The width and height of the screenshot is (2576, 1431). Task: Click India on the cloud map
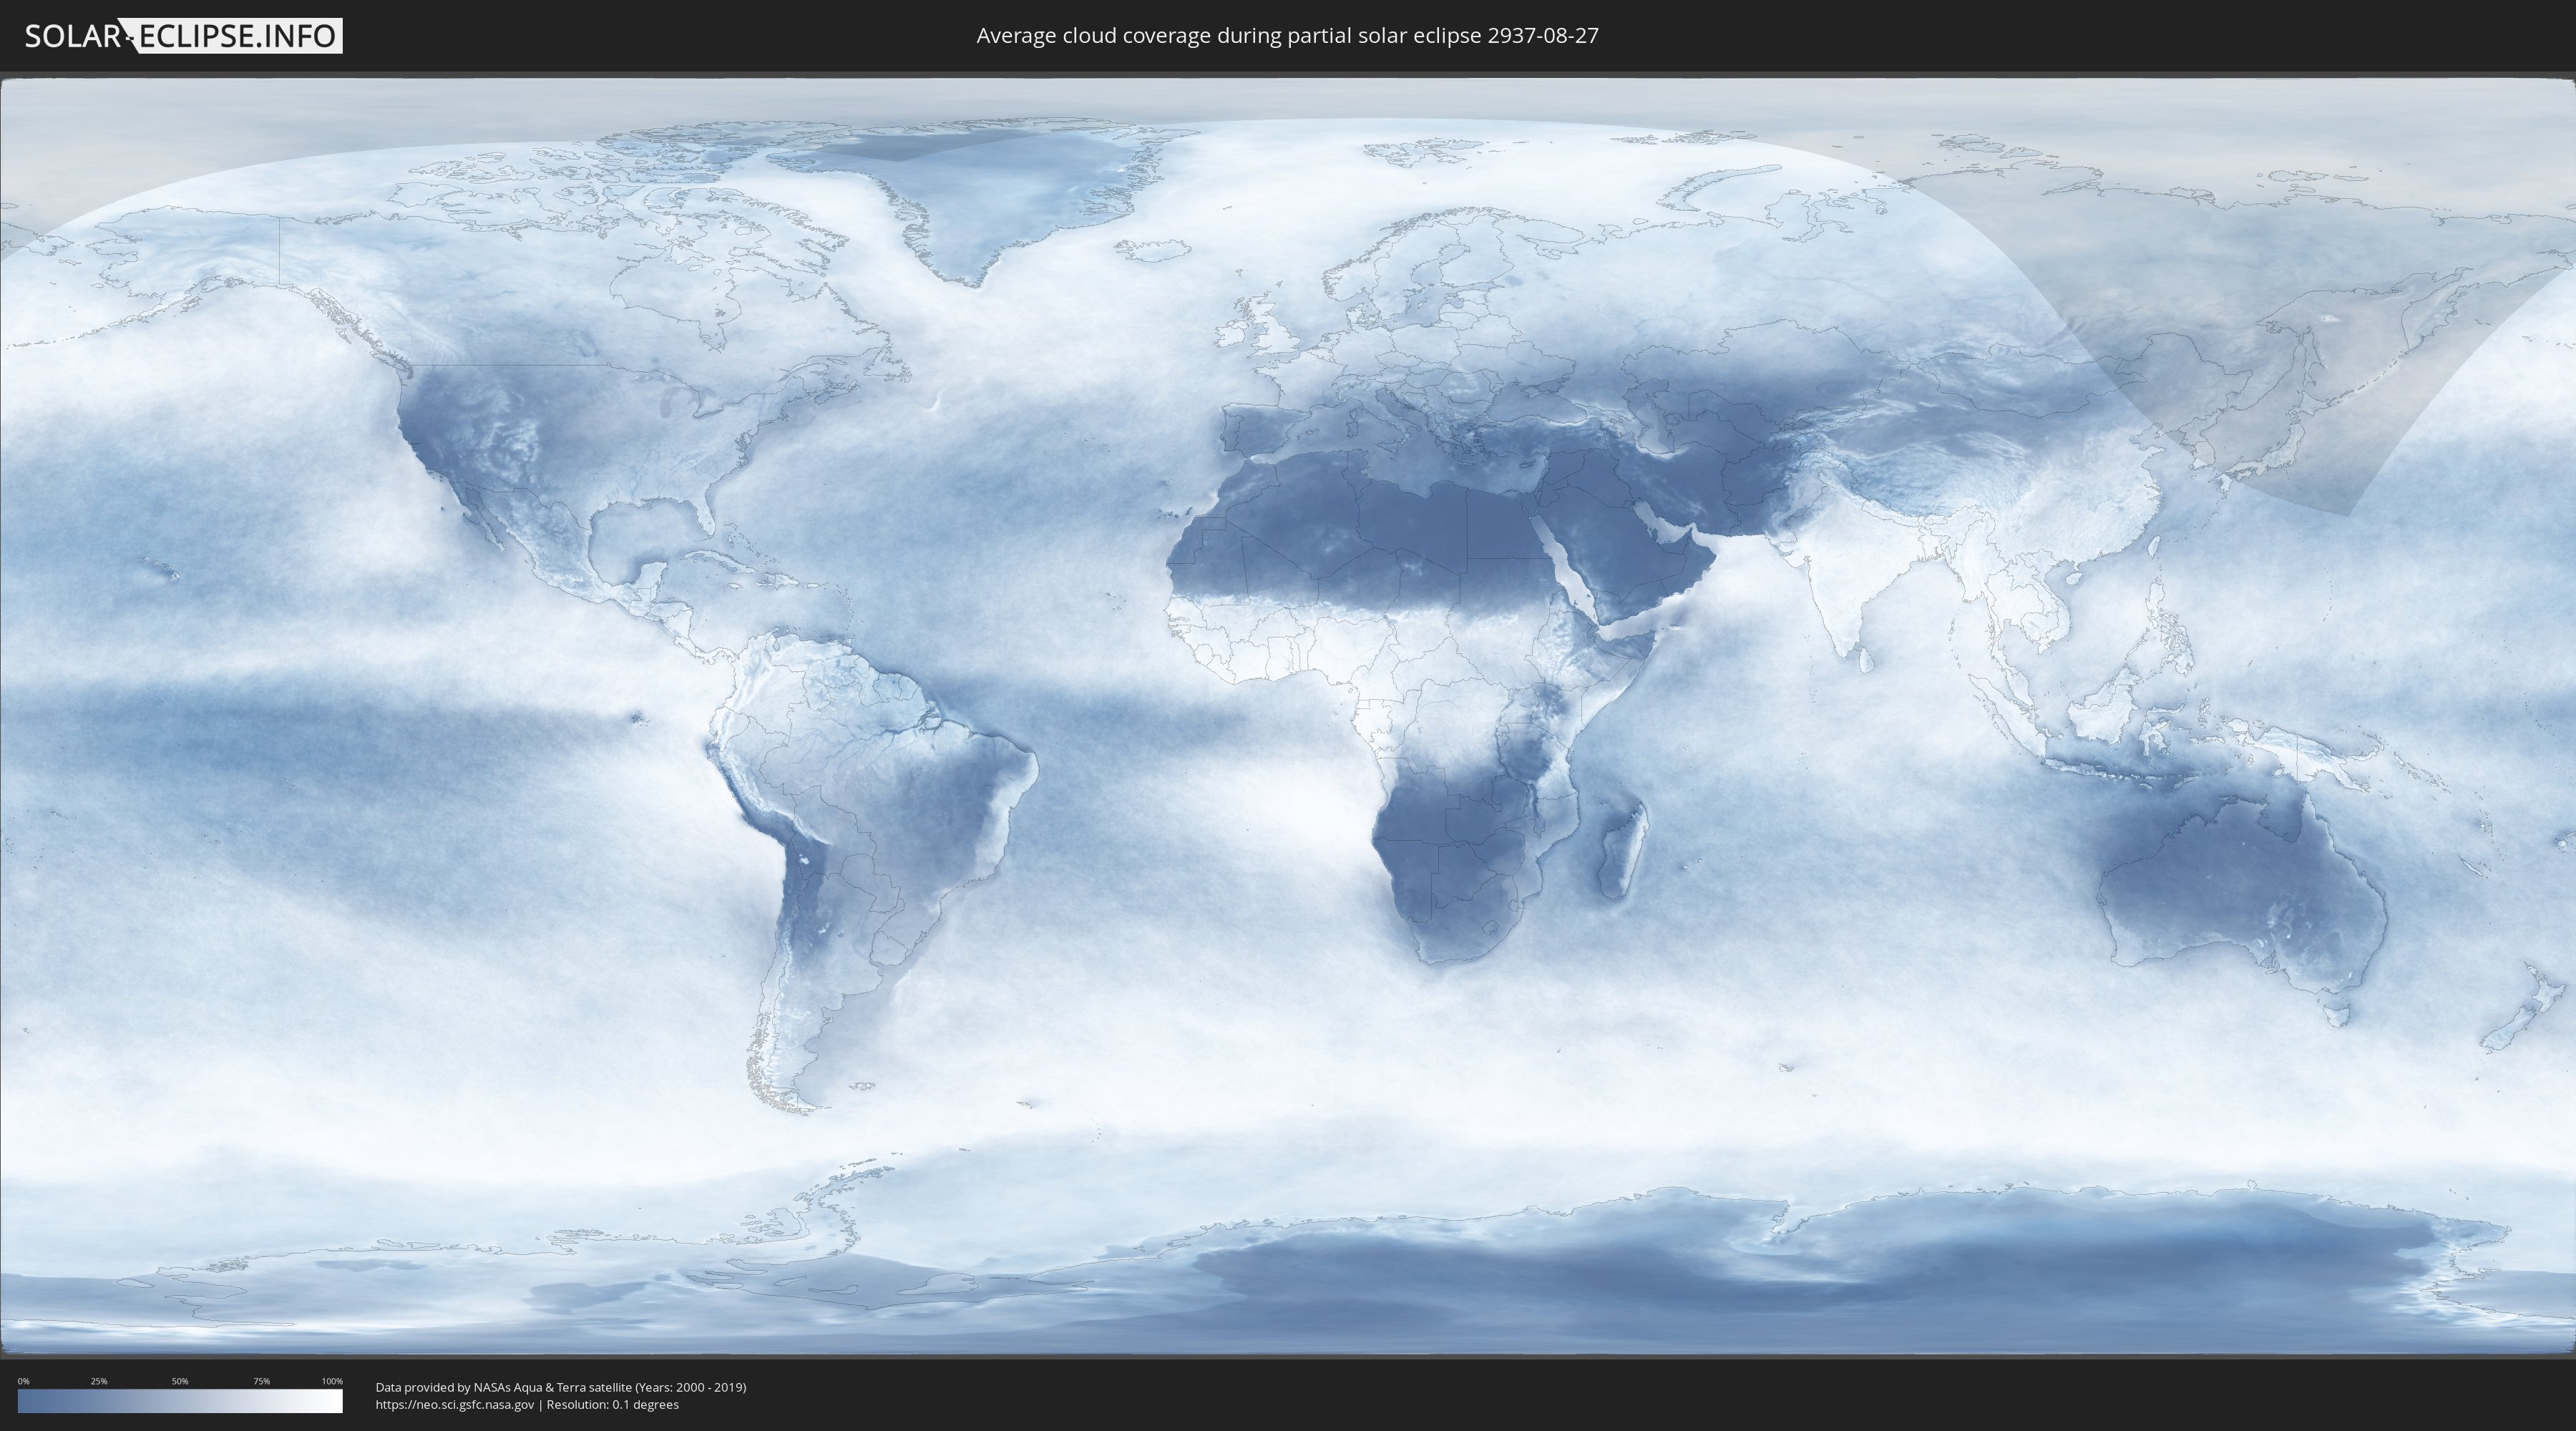tap(1850, 570)
